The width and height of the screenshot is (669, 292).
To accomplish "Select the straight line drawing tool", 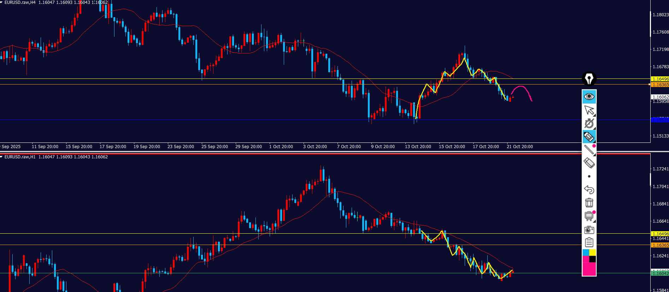I will (x=589, y=150).
